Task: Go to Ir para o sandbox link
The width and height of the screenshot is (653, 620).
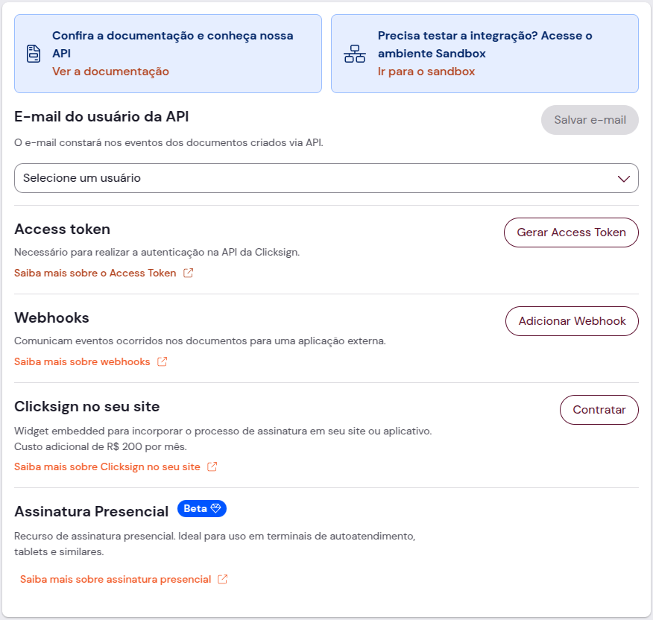Action: click(426, 72)
